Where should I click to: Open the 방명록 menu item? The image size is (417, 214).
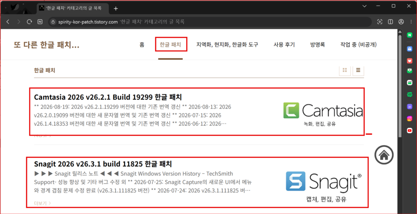pyautogui.click(x=318, y=45)
